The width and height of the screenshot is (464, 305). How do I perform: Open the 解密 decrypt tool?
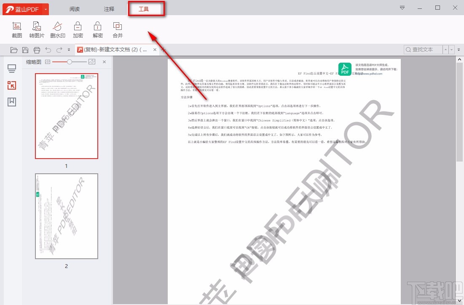(97, 29)
